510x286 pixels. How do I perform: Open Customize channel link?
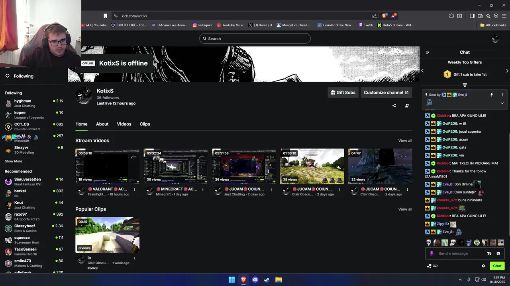(x=386, y=93)
